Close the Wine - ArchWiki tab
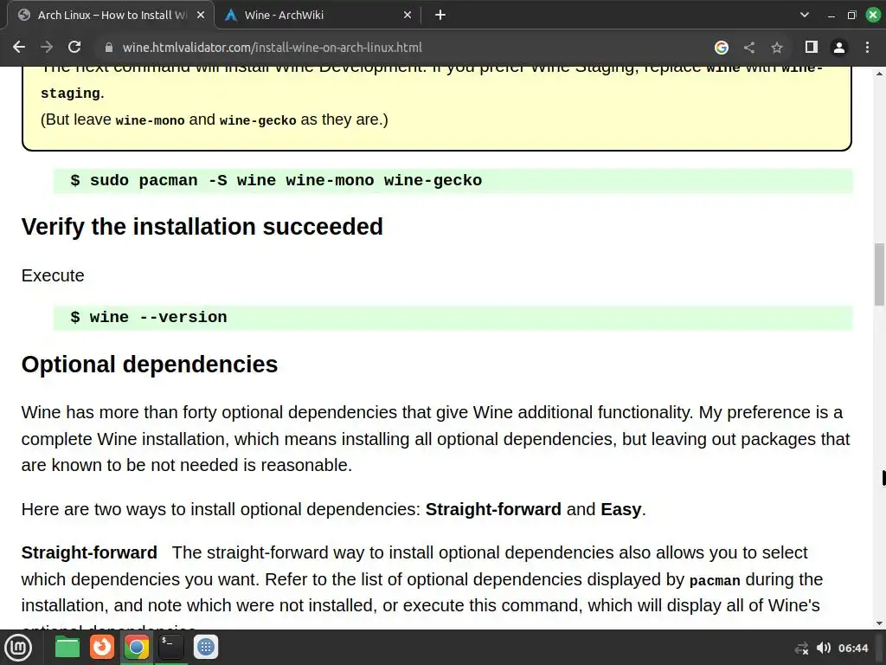886x665 pixels. [x=408, y=16]
